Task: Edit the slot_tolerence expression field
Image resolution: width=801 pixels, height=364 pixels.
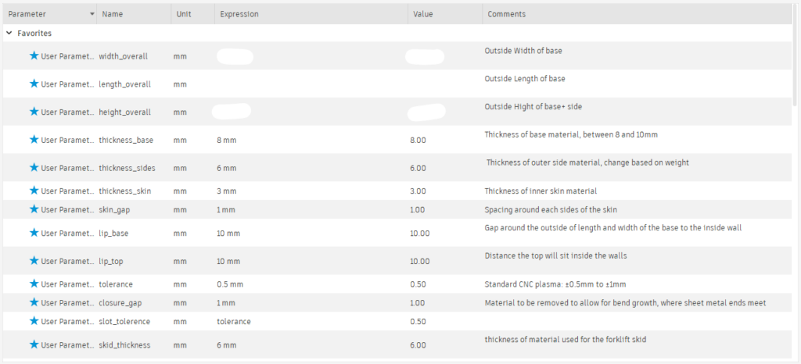Action: [x=233, y=321]
